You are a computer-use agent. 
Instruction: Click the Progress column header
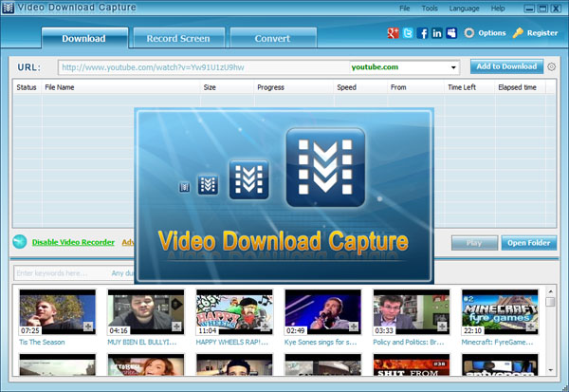pos(294,87)
